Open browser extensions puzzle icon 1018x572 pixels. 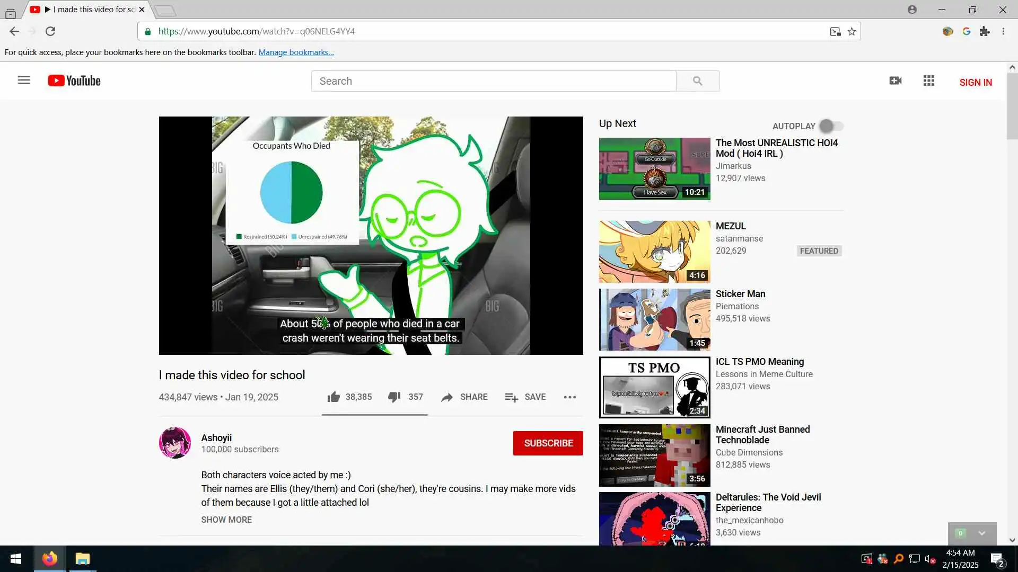(x=985, y=32)
